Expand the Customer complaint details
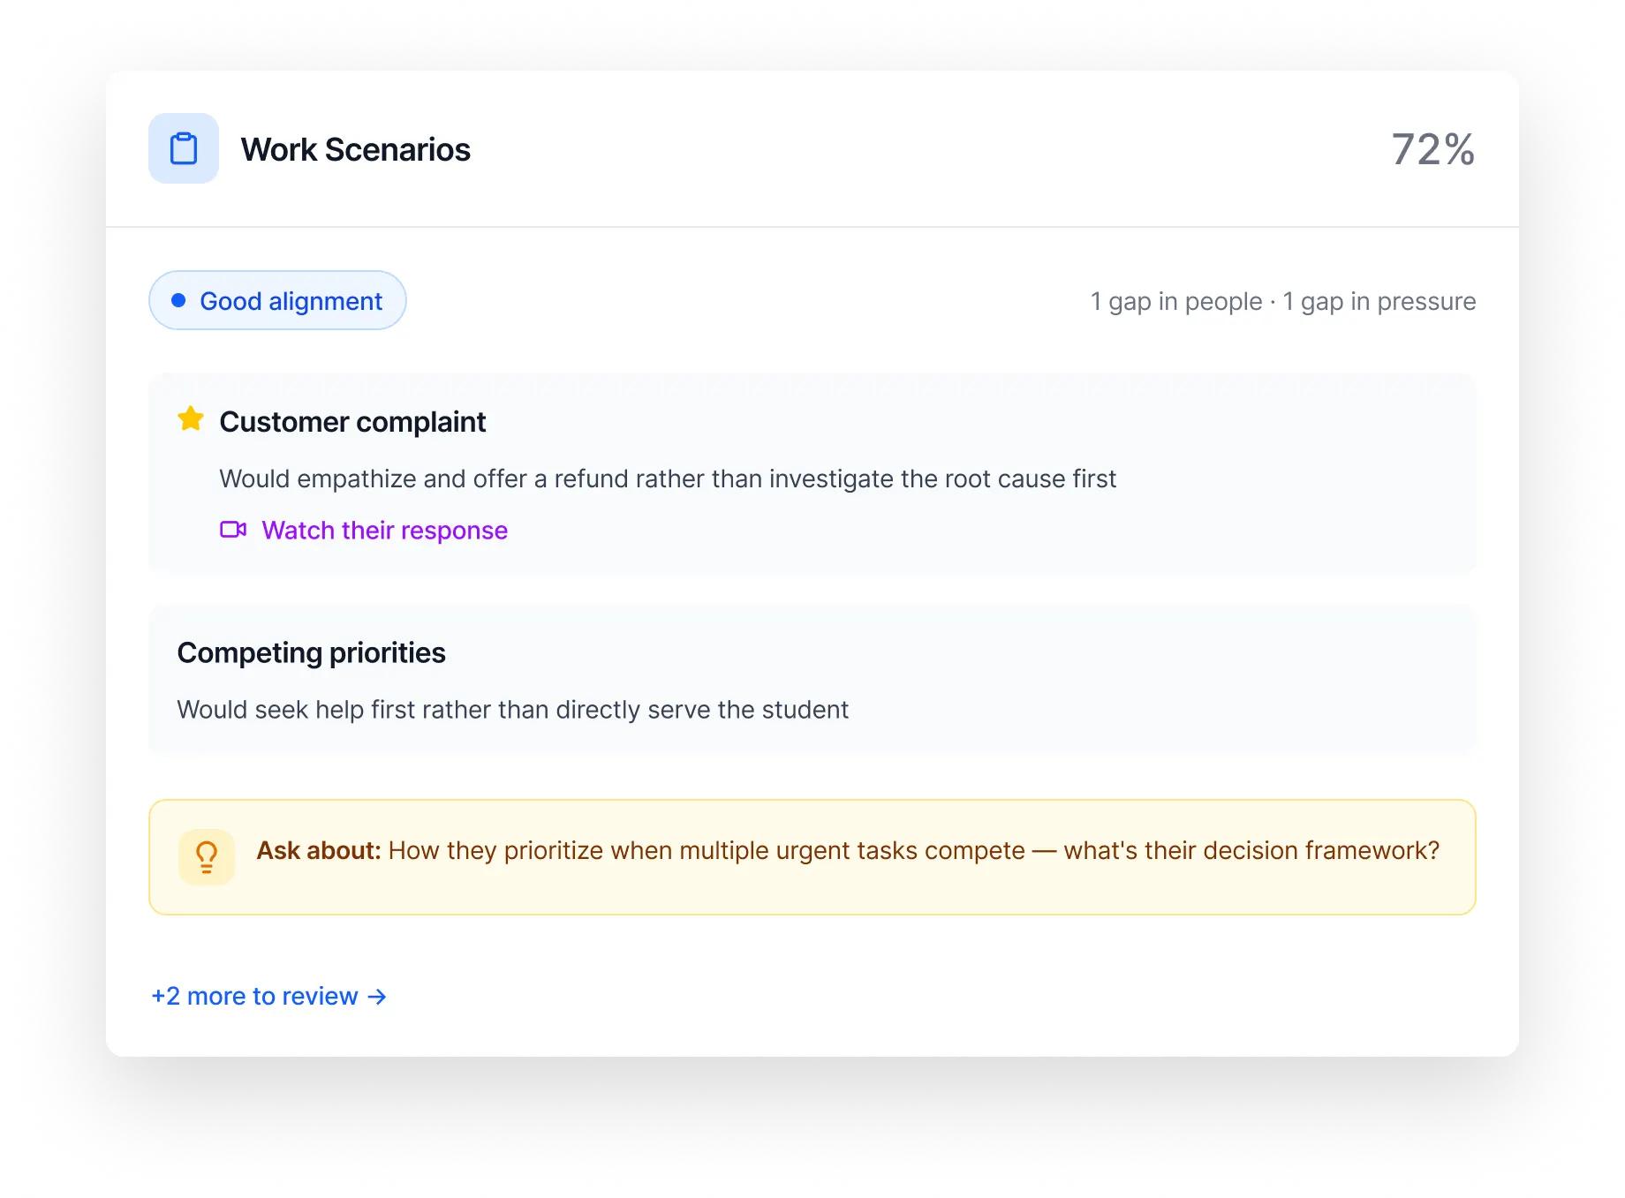The image size is (1625, 1198). [353, 421]
